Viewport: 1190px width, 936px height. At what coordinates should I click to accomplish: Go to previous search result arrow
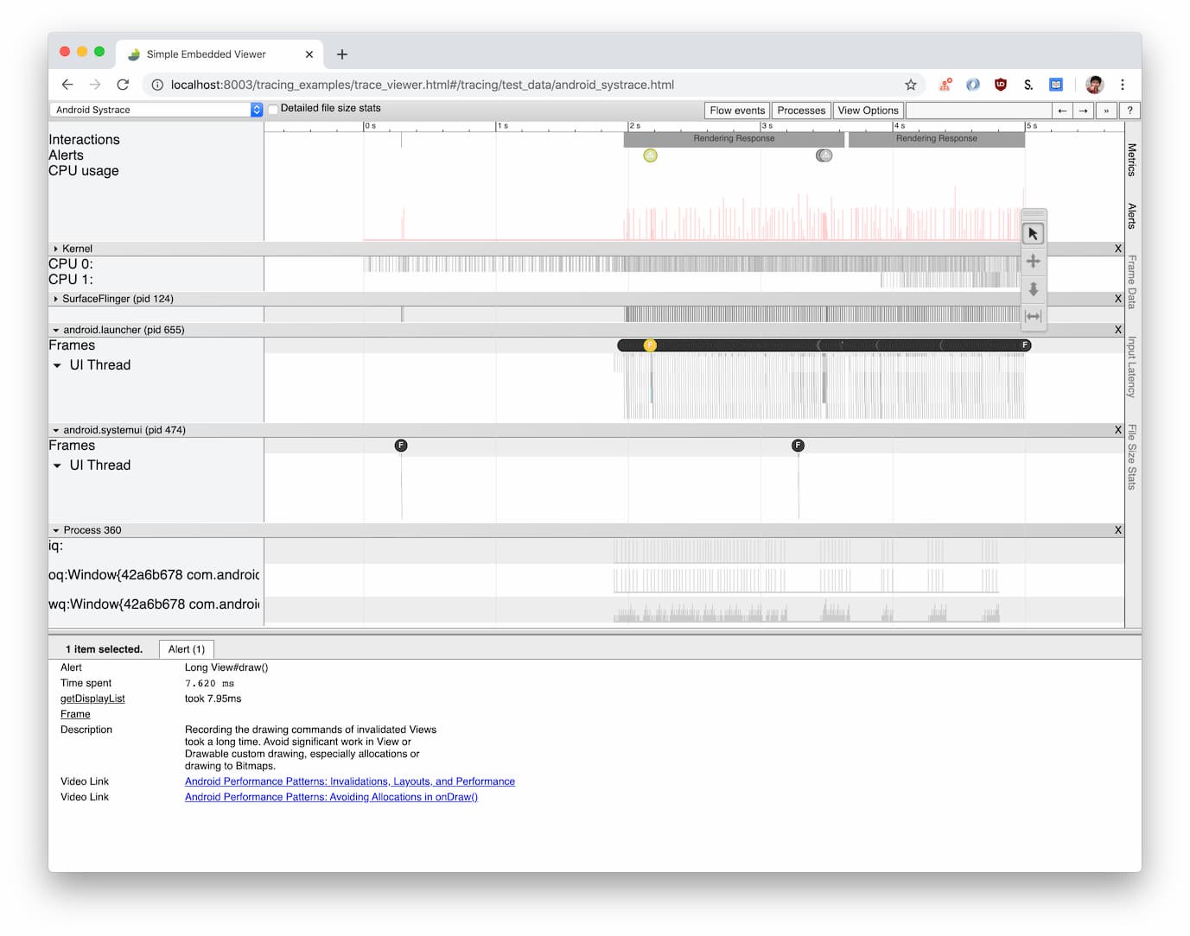[1062, 111]
